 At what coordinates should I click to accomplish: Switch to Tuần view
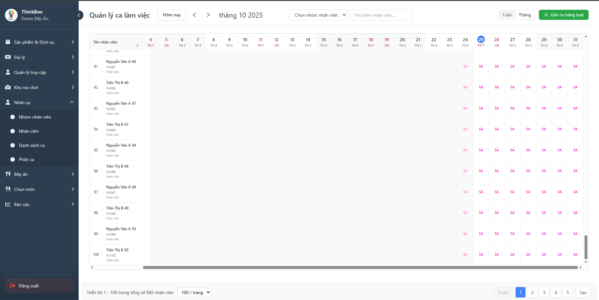[507, 15]
